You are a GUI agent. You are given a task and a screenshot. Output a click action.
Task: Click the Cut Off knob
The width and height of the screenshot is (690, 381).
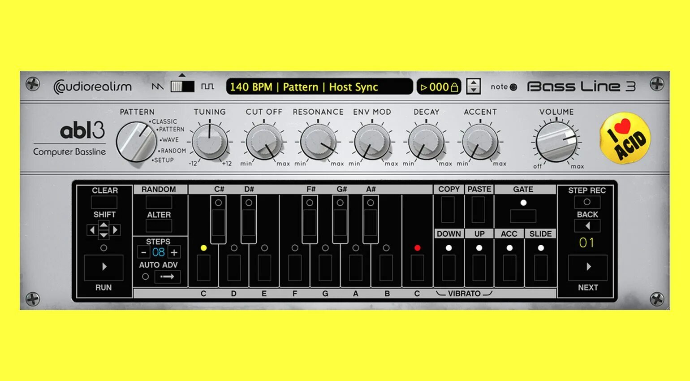click(264, 141)
